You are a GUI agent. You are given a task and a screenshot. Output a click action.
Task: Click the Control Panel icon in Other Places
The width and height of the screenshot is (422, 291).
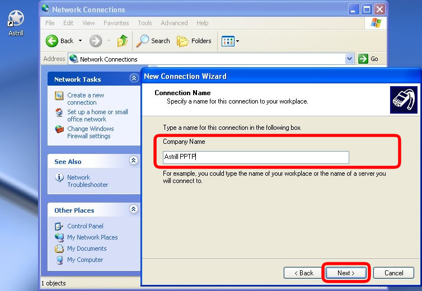[59, 226]
